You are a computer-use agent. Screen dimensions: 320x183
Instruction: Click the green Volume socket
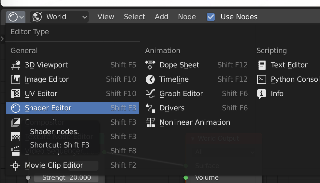(186, 178)
